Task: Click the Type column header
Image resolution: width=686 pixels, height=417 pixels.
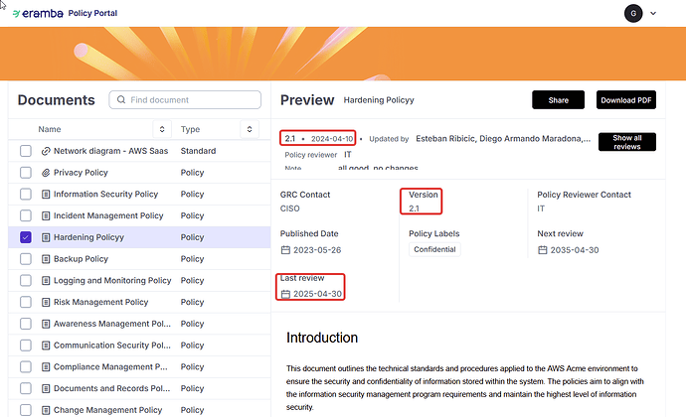Action: 190,129
